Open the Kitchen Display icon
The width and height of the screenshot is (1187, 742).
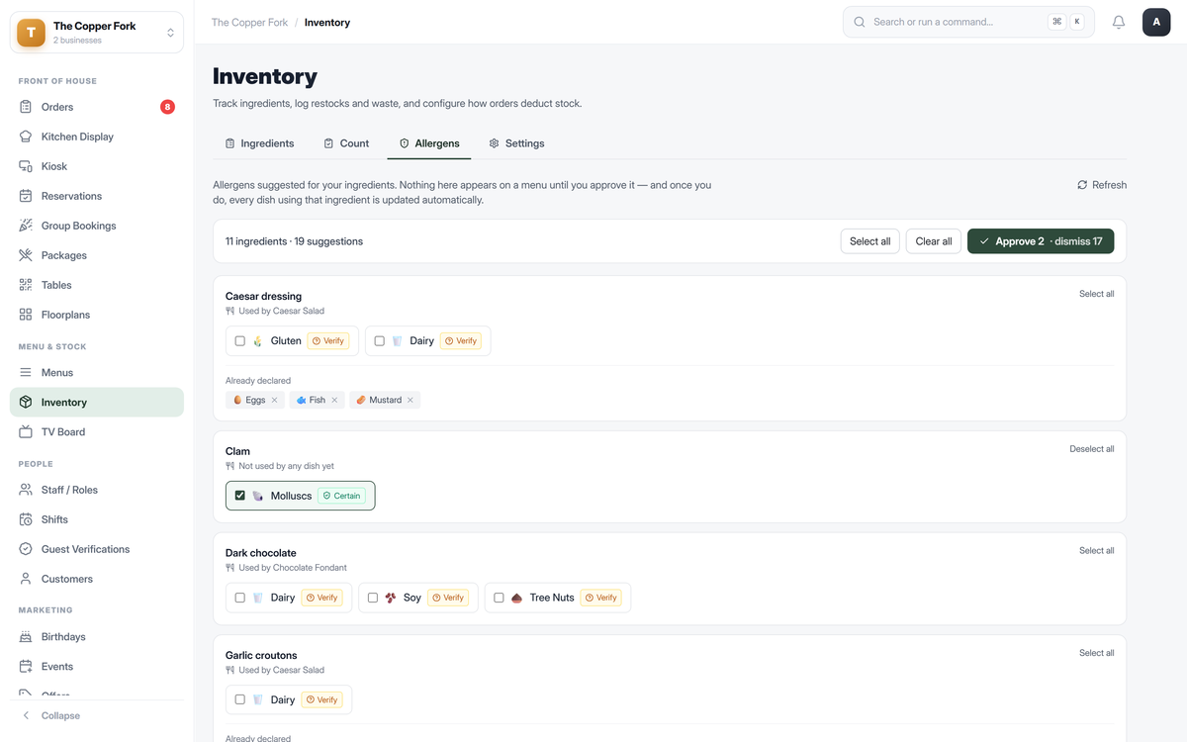click(26, 137)
